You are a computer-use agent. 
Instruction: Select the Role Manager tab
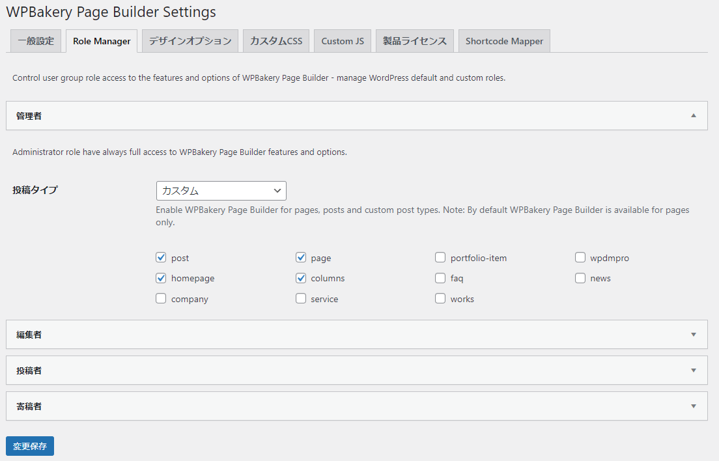click(x=102, y=41)
